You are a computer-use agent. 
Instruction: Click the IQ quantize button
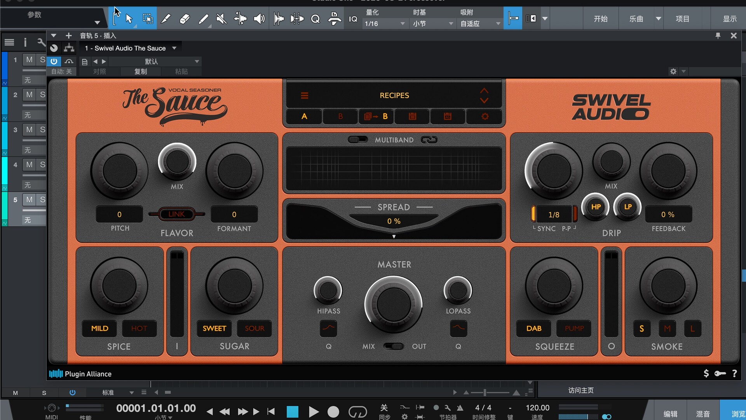[353, 19]
